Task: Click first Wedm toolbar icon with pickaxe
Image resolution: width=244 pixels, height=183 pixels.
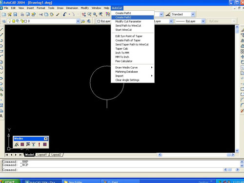Action: (17, 144)
